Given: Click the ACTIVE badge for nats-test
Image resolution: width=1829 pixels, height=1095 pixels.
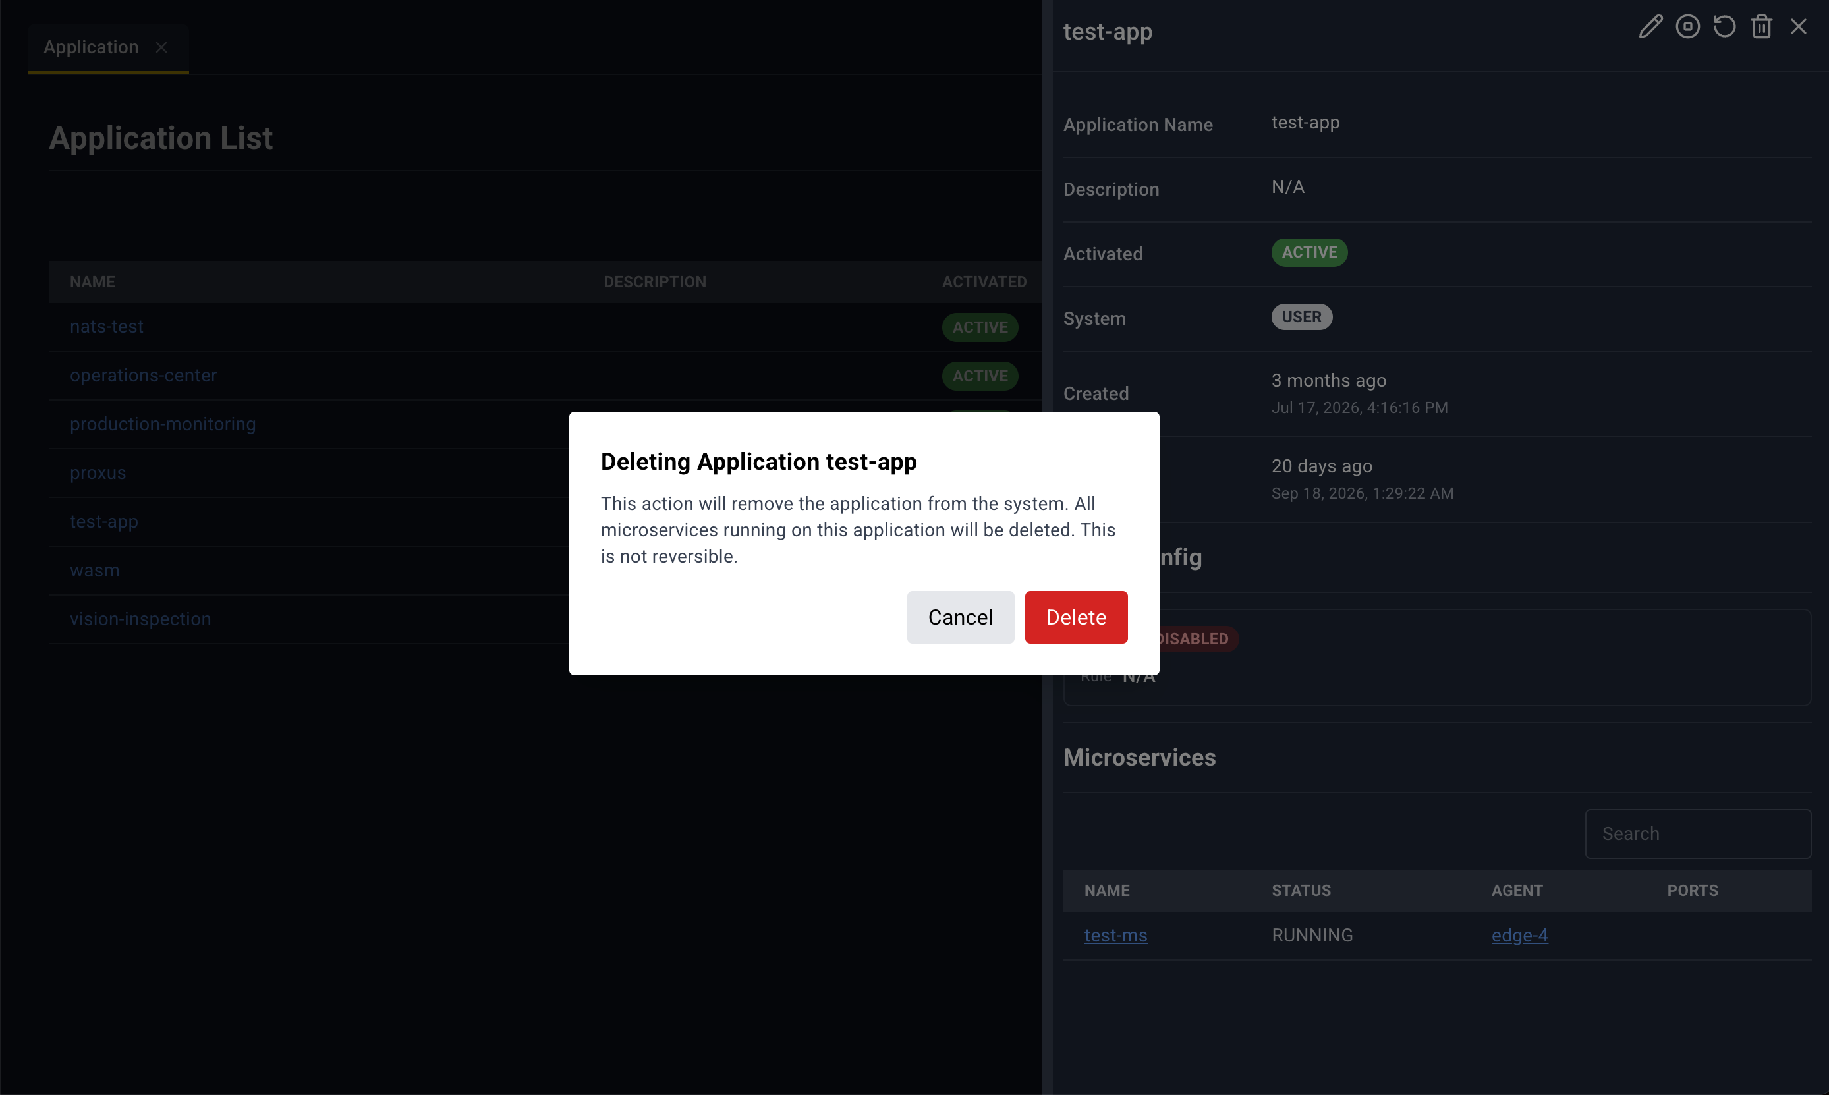Looking at the screenshot, I should coord(980,327).
